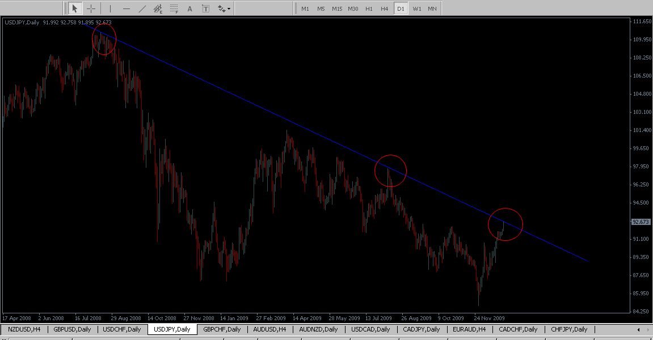653x340 pixels.
Task: Select the text 'A' tool
Action: click(189, 8)
